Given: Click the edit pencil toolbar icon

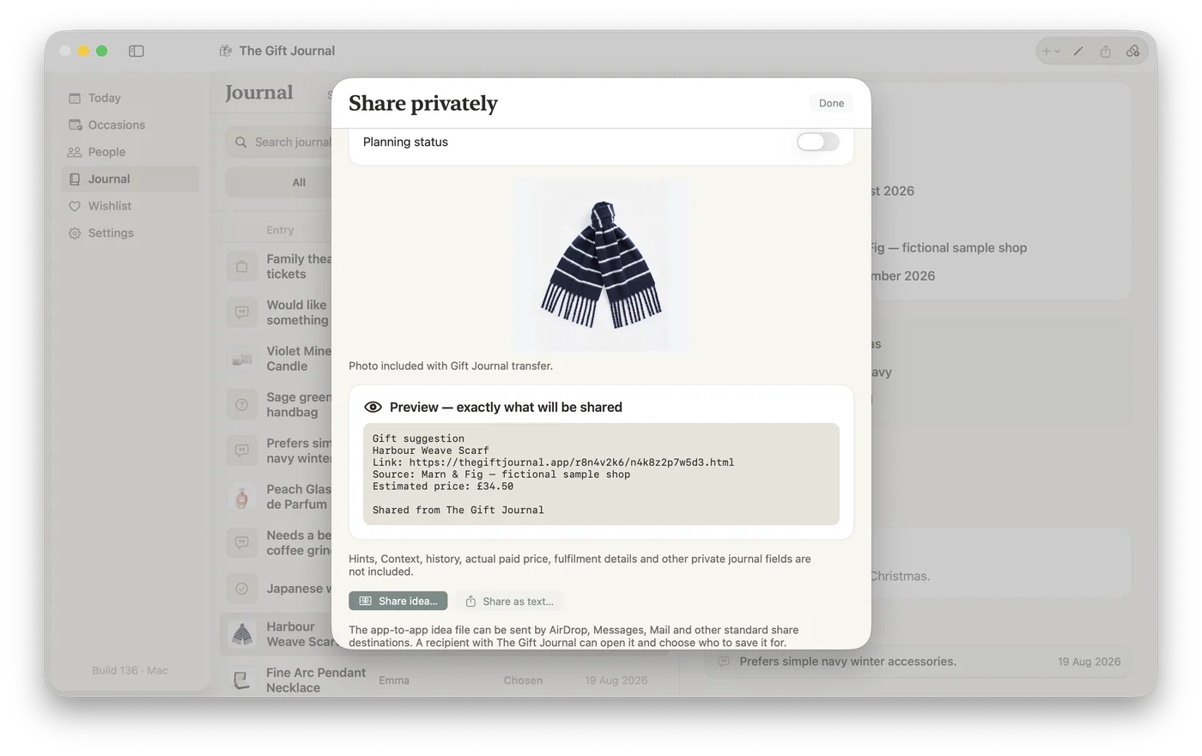Looking at the screenshot, I should point(1078,51).
